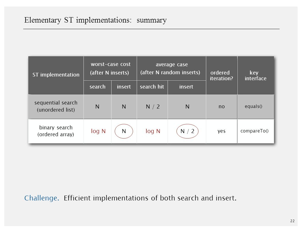Select the 'ordered iteration?' column header

[222, 75]
